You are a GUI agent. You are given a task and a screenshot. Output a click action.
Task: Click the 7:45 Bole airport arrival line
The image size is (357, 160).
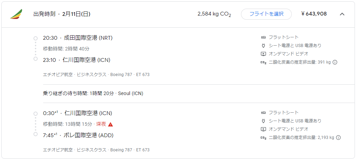78,135
